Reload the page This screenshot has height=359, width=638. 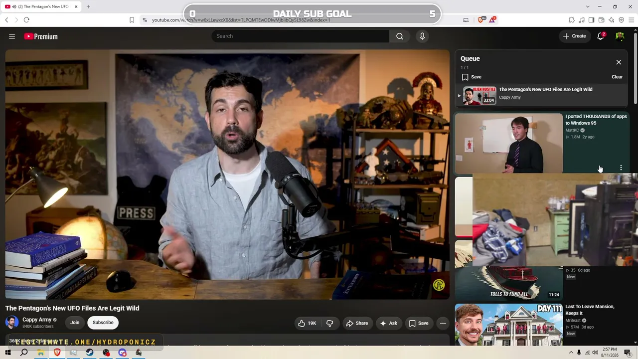(26, 20)
